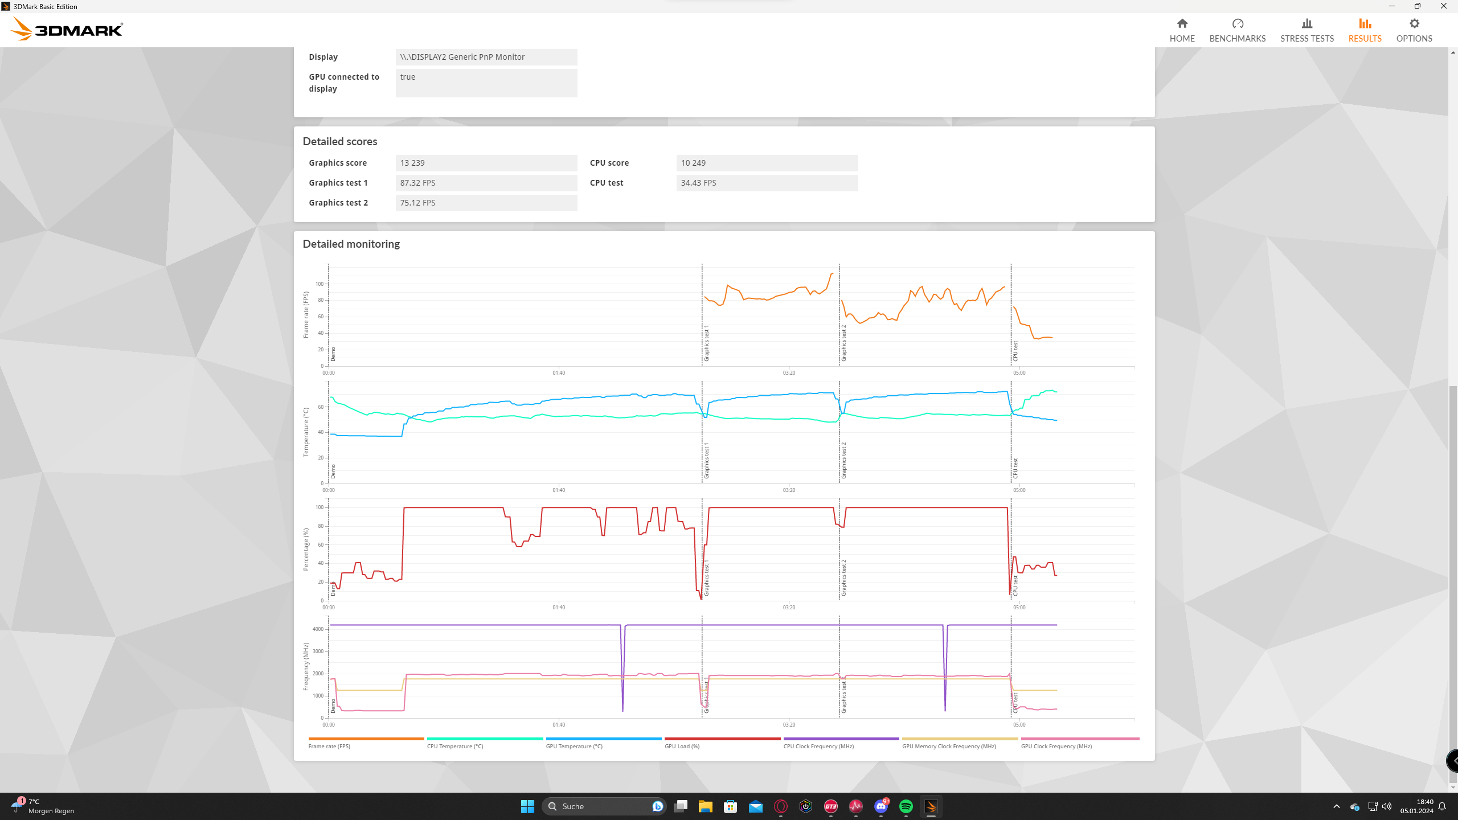This screenshot has width=1458, height=820.
Task: Open the Windows Start menu
Action: pyautogui.click(x=527, y=806)
